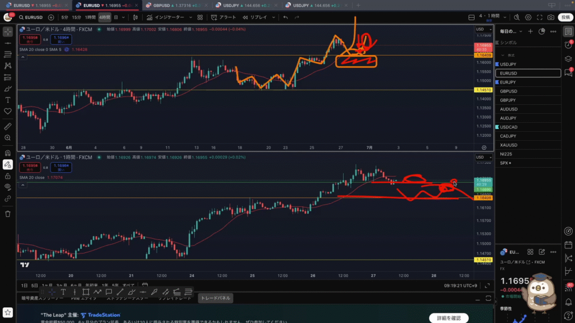
Task: Select the 1日 date range
Action: (x=25, y=285)
